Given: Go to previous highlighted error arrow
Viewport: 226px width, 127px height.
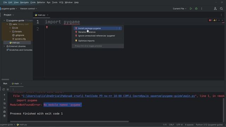Looking at the screenshot, I should 219,20.
